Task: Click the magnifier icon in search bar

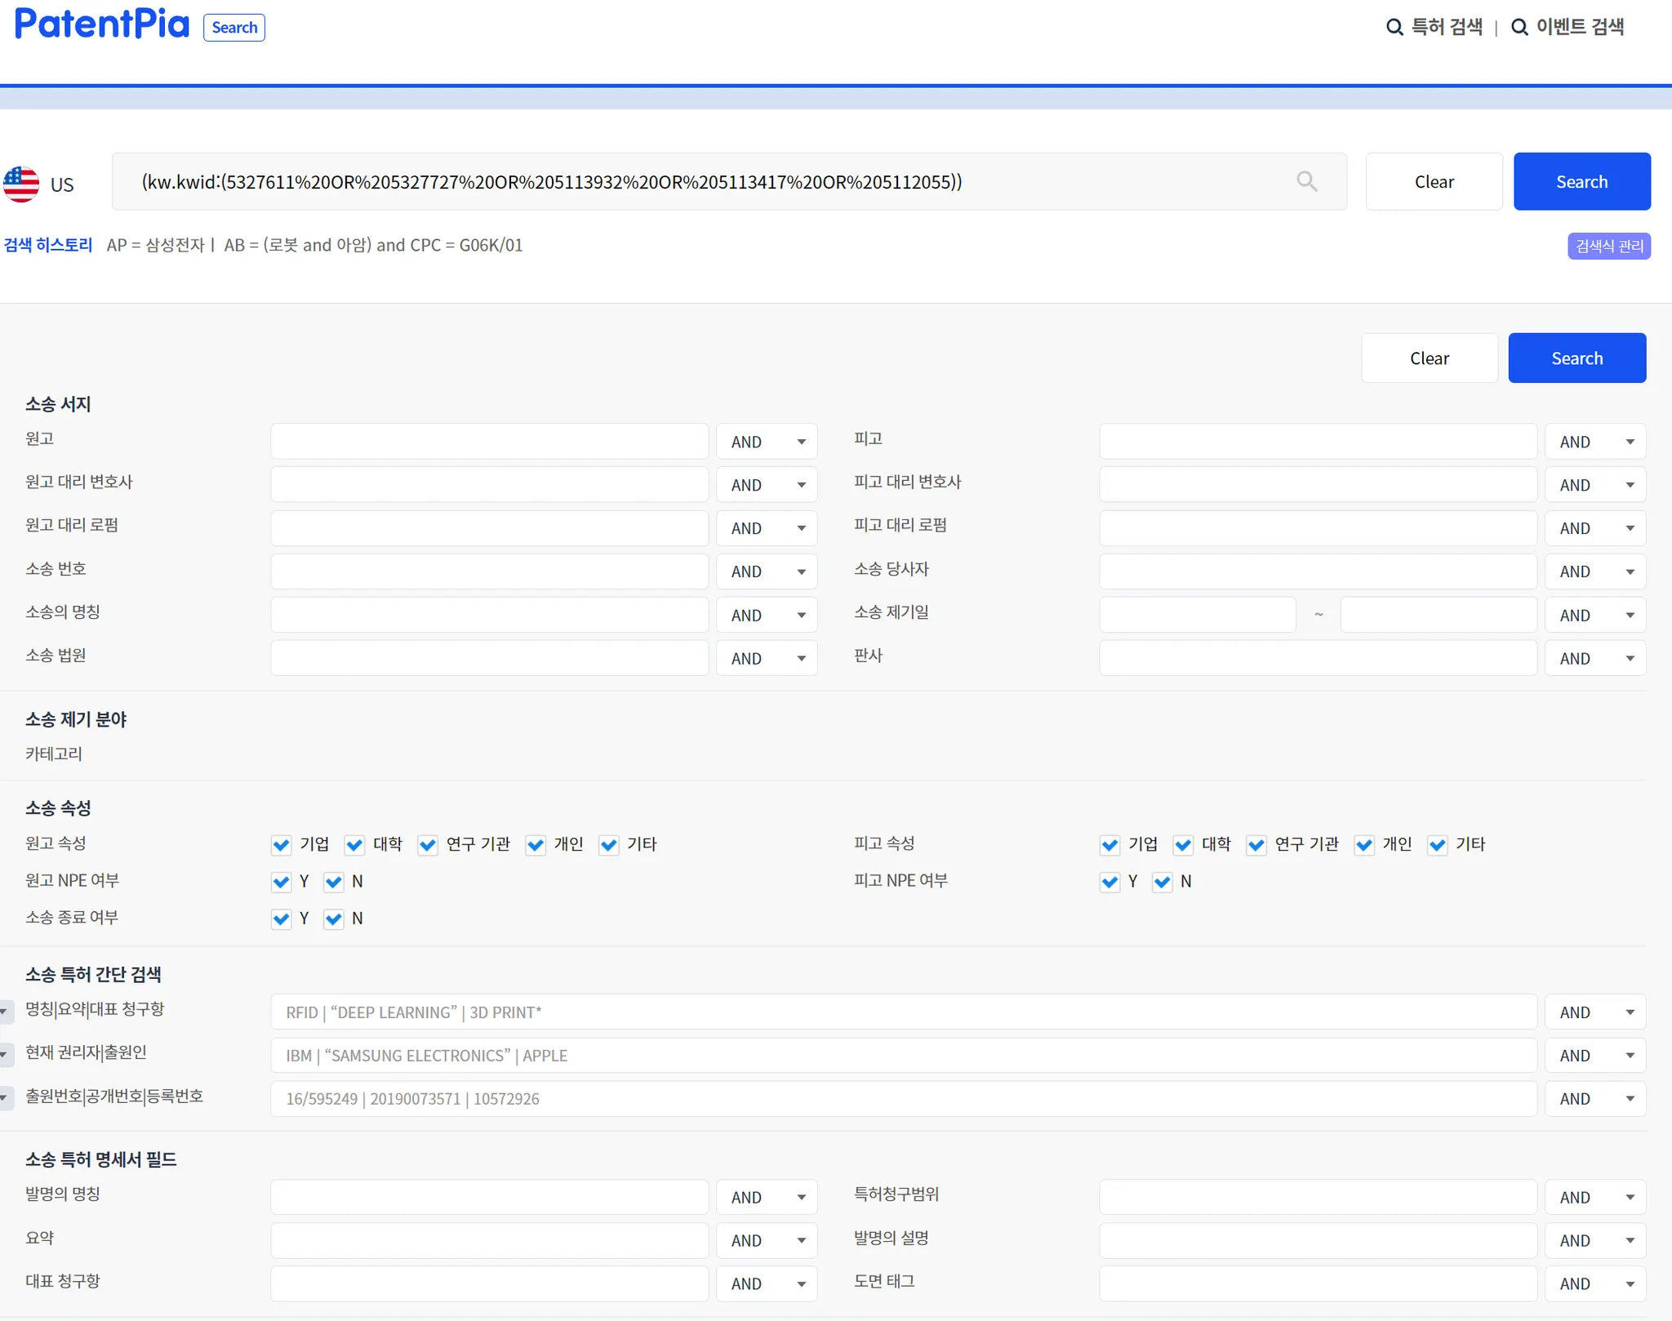Action: (1306, 181)
